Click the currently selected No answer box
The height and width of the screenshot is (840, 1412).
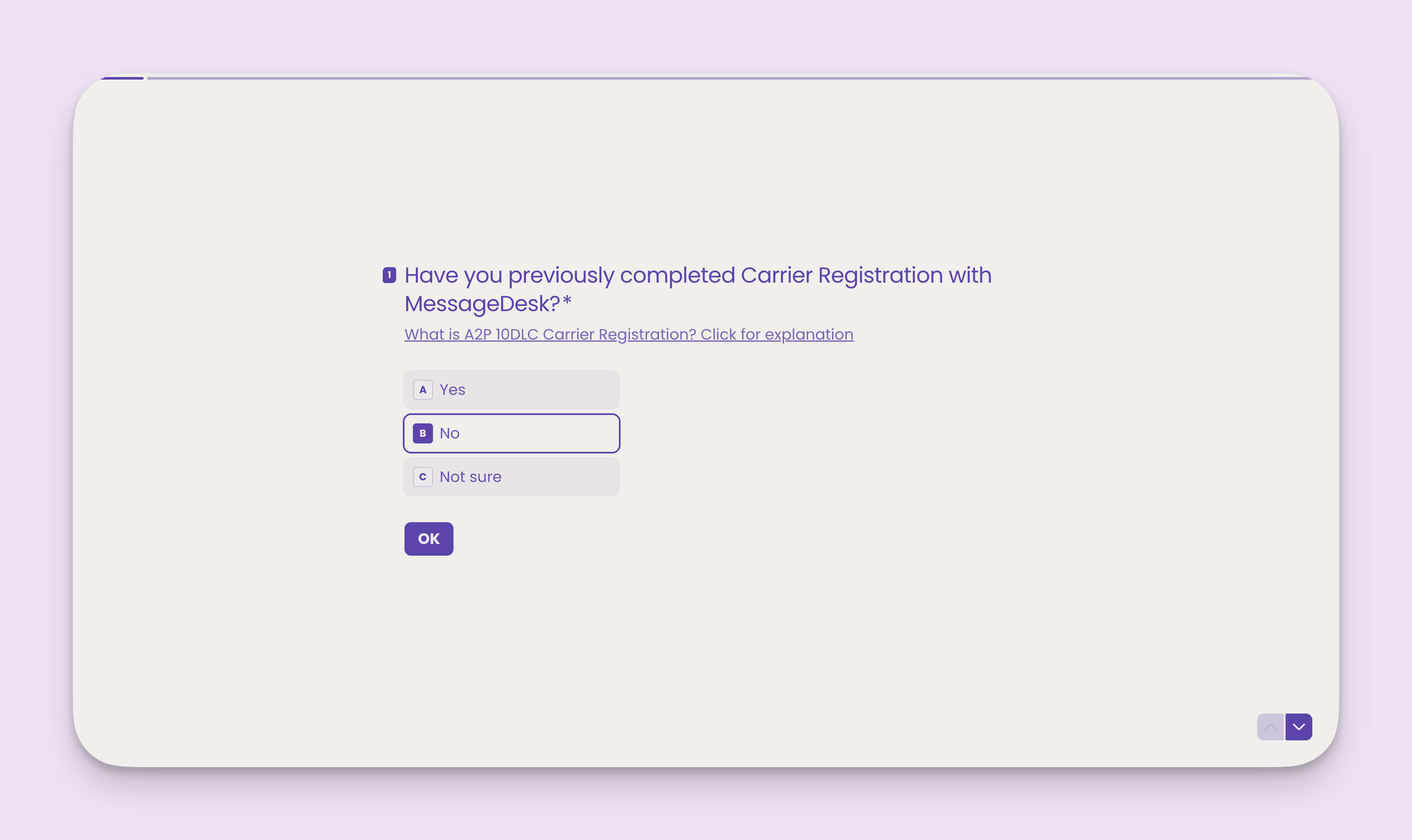[x=511, y=433]
